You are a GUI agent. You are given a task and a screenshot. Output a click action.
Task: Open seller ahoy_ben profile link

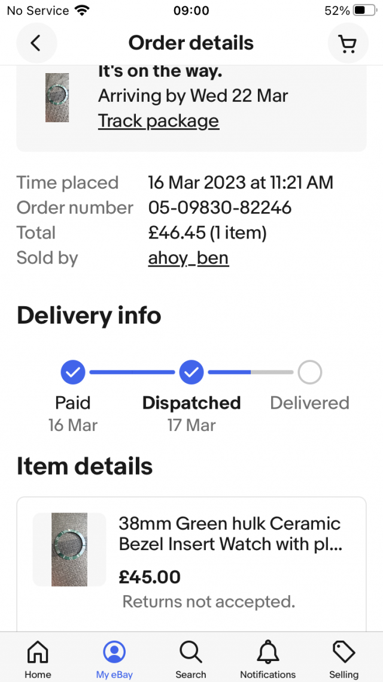point(189,258)
